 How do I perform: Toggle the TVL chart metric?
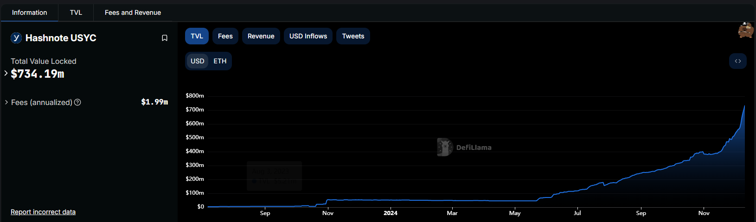(197, 36)
